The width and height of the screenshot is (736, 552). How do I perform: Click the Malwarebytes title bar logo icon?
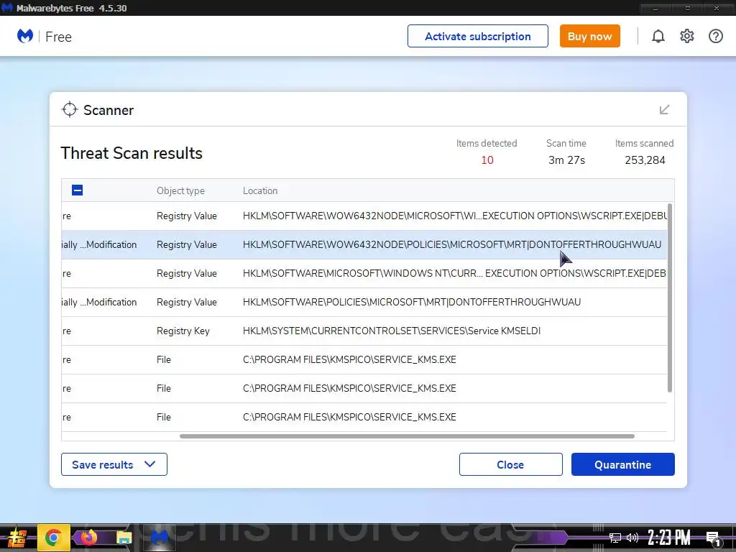(x=7, y=8)
